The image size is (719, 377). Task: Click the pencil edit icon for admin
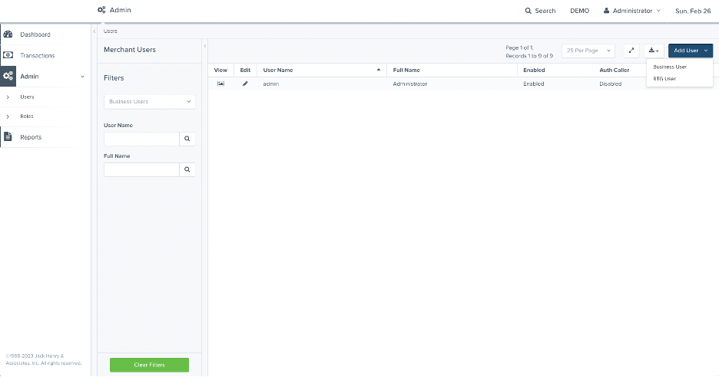[245, 84]
